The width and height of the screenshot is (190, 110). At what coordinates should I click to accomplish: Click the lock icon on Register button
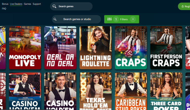[x=183, y=6]
